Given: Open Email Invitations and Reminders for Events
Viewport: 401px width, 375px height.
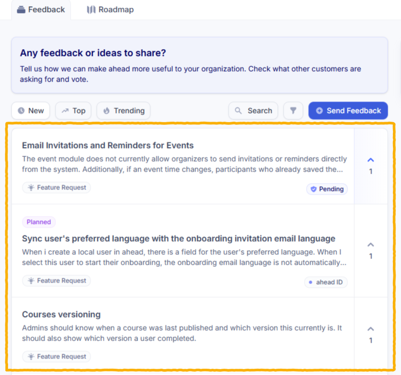Looking at the screenshot, I should (108, 146).
